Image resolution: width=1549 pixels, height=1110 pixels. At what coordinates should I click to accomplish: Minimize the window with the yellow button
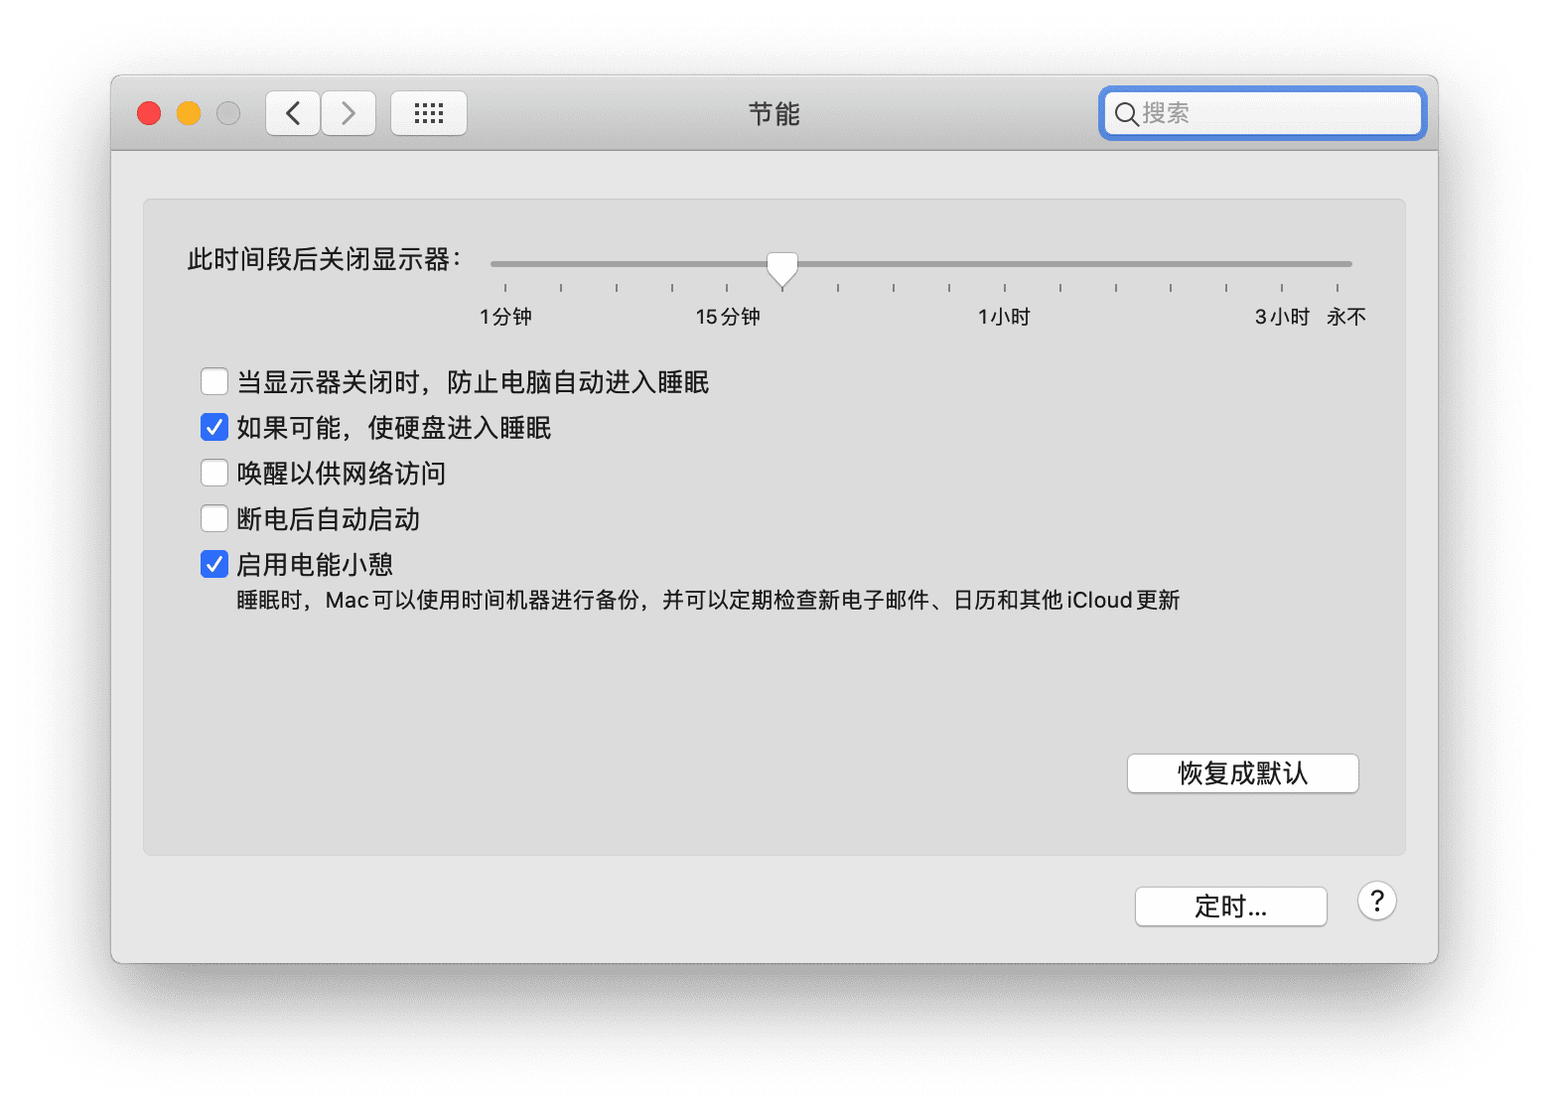[x=189, y=113]
